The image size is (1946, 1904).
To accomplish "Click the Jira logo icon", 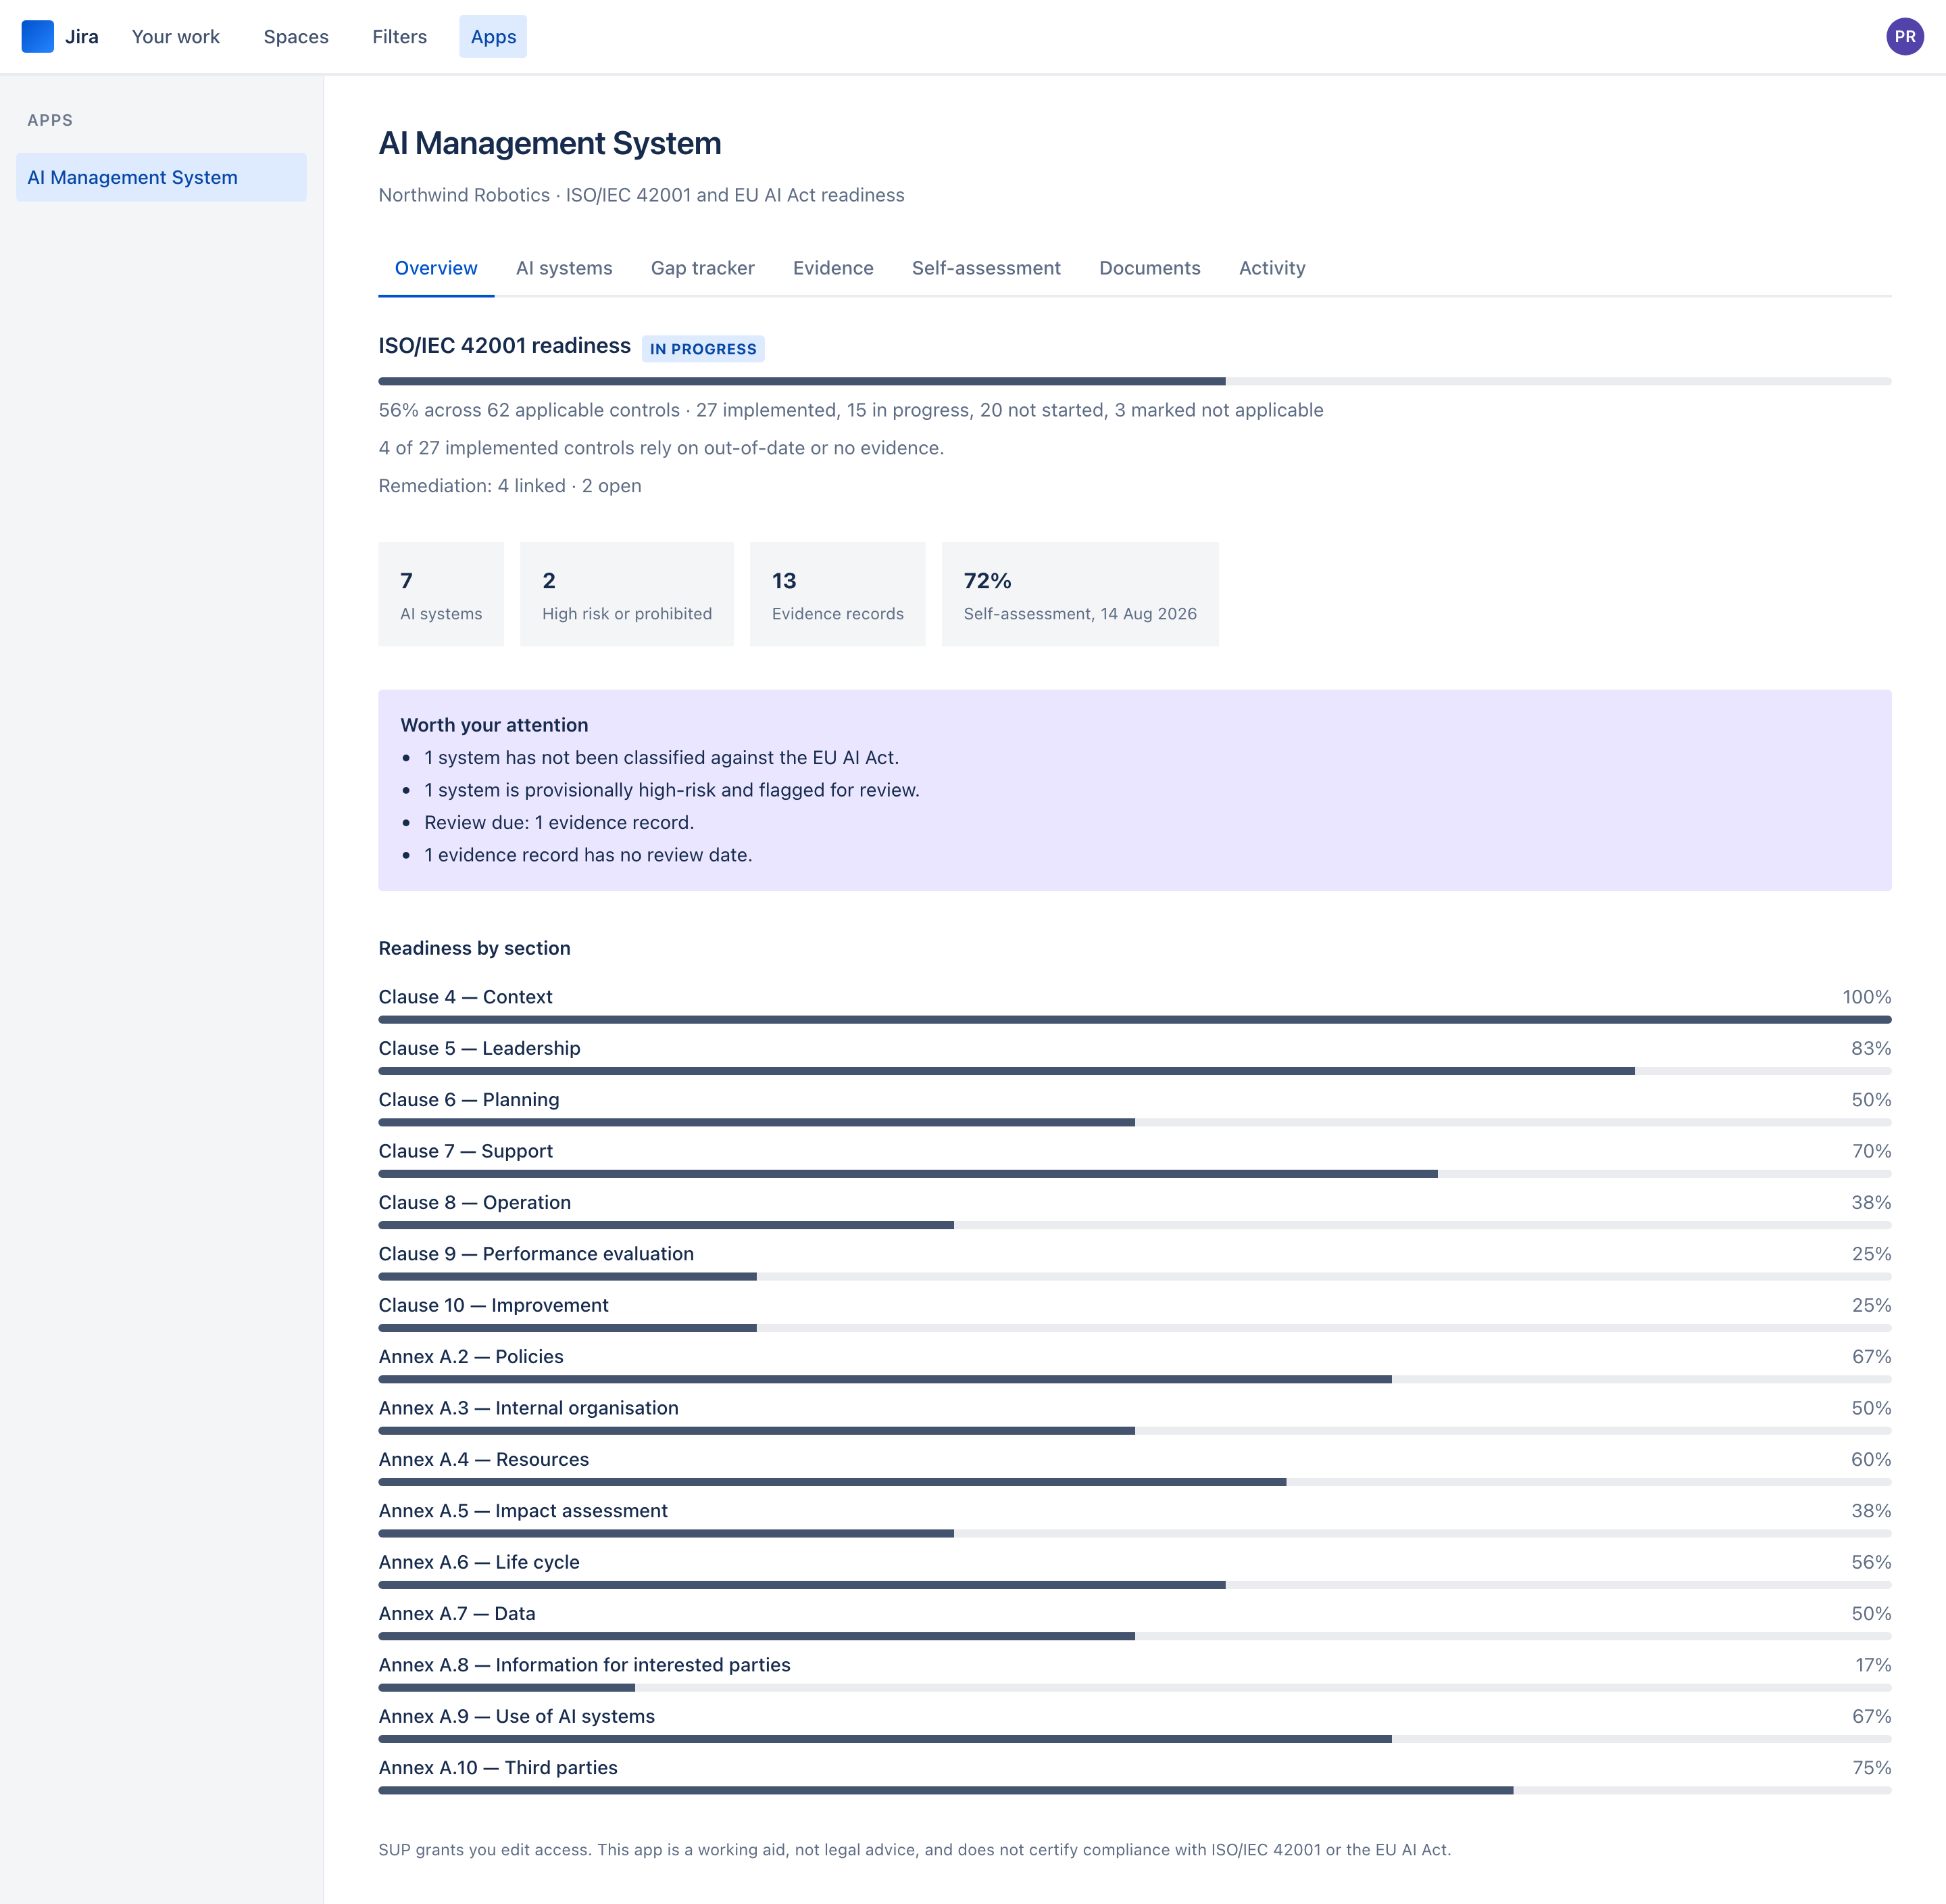I will click(x=37, y=37).
